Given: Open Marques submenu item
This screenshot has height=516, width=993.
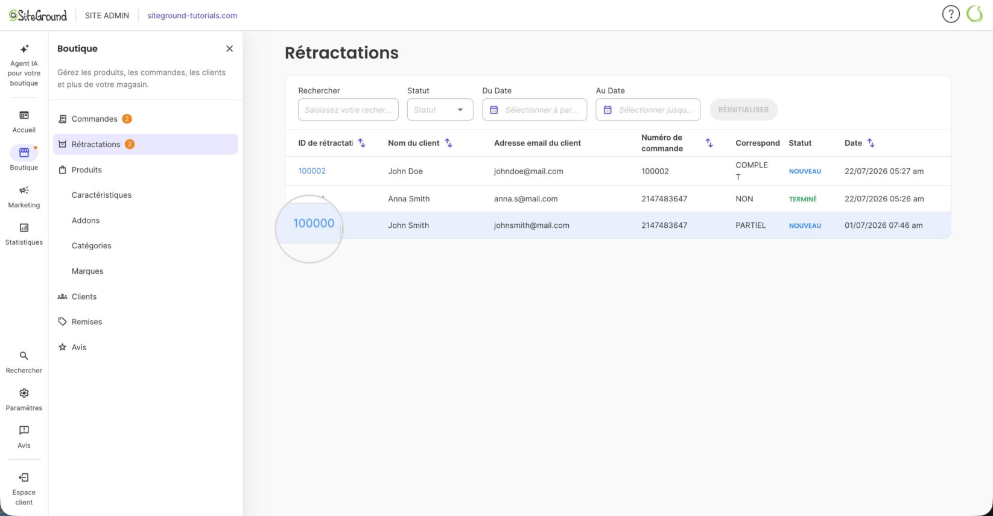Looking at the screenshot, I should tap(87, 271).
